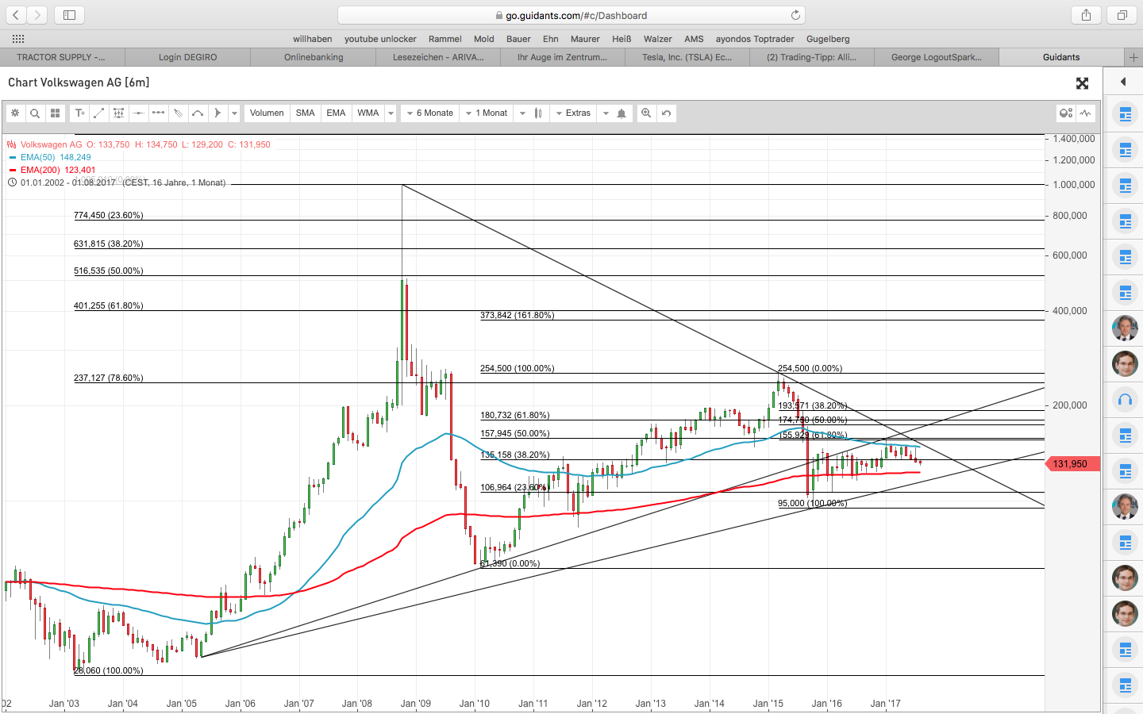This screenshot has height=714, width=1143.
Task: Open the 1 Monat interval dropdown
Action: coord(487,113)
